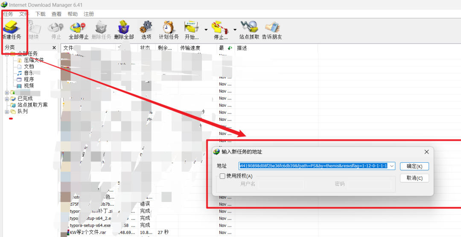Collapse the 全部任务 tree node
This screenshot has width=461, height=237.
coord(7,53)
